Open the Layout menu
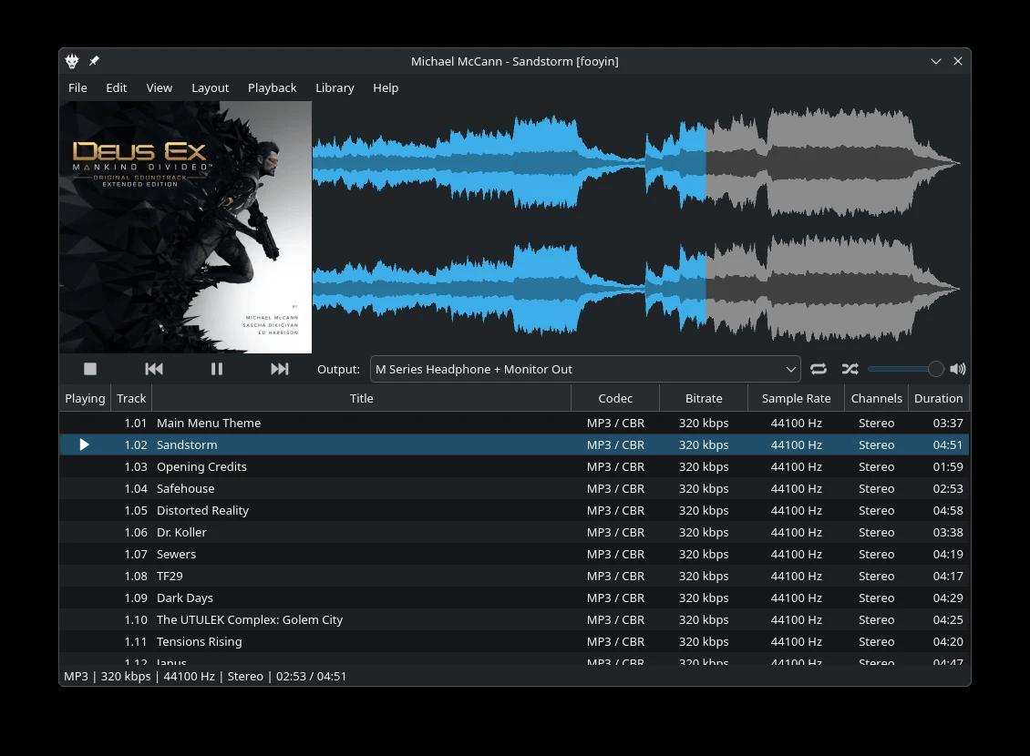The width and height of the screenshot is (1030, 756). coord(211,88)
